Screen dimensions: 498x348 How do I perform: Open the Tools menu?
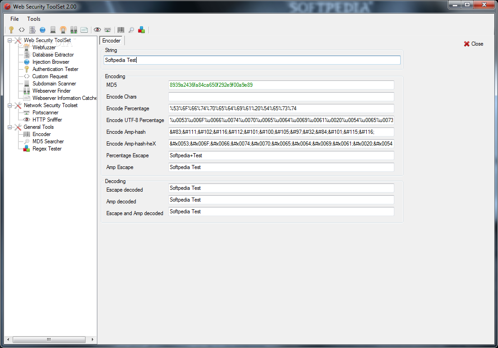[x=34, y=19]
